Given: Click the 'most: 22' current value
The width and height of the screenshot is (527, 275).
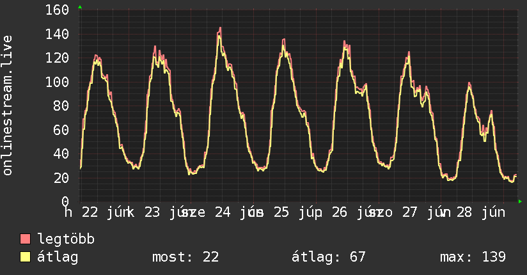Looking at the screenshot, I should [185, 257].
